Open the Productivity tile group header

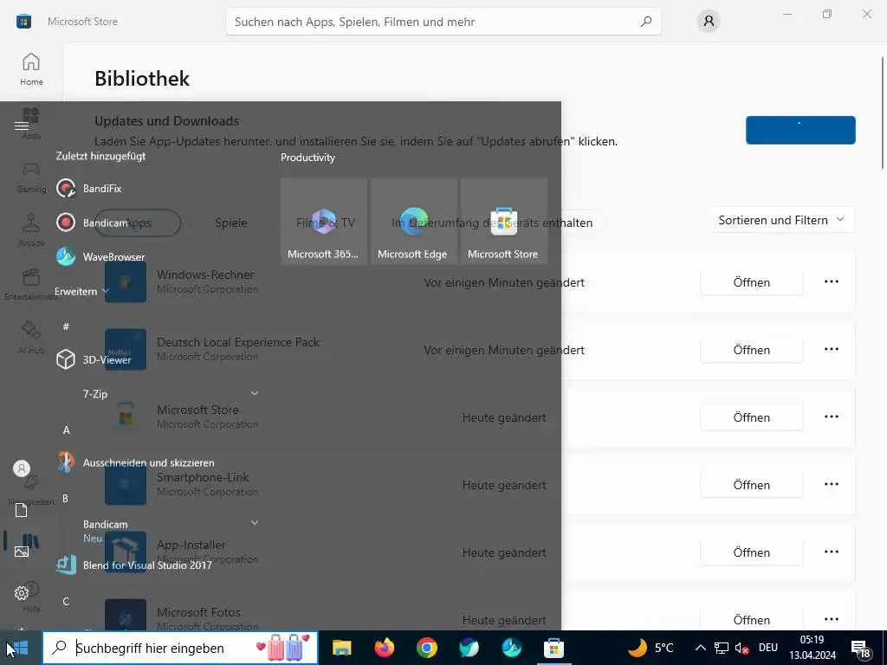[308, 158]
